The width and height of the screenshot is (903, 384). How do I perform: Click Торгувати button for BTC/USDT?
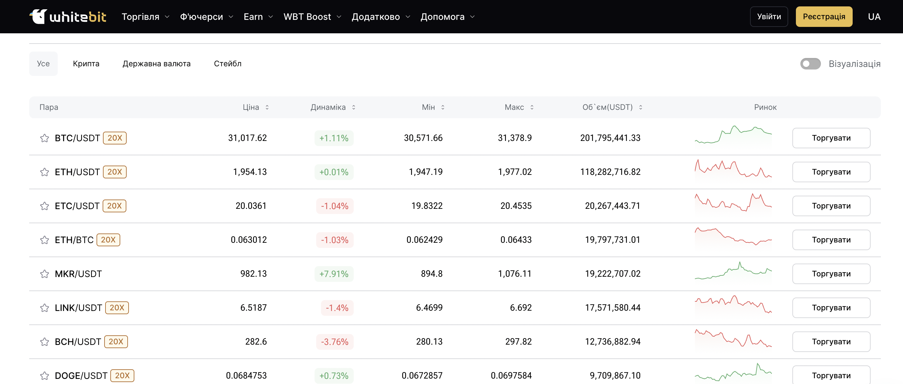click(831, 137)
